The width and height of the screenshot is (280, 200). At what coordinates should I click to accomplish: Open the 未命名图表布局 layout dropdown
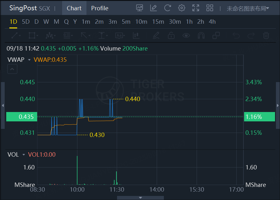coord(248,8)
